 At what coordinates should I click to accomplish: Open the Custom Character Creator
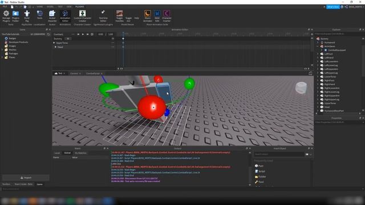pos(82,16)
